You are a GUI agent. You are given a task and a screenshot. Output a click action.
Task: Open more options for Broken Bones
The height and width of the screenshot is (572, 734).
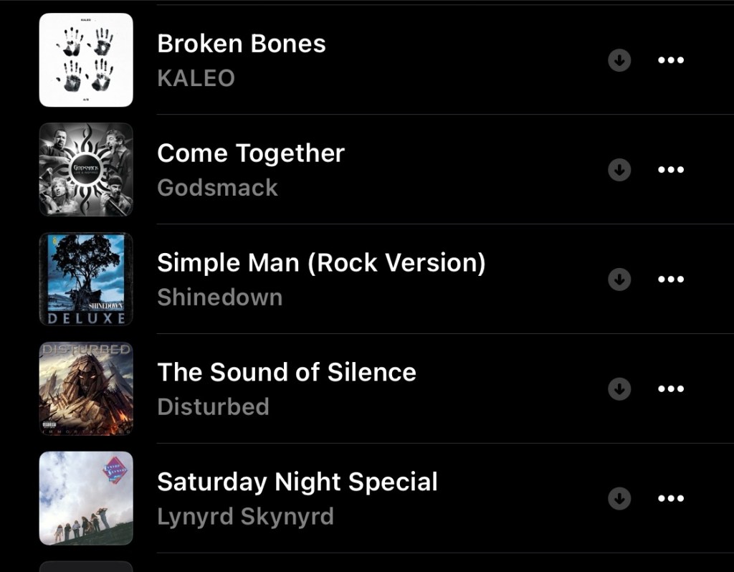pos(671,60)
